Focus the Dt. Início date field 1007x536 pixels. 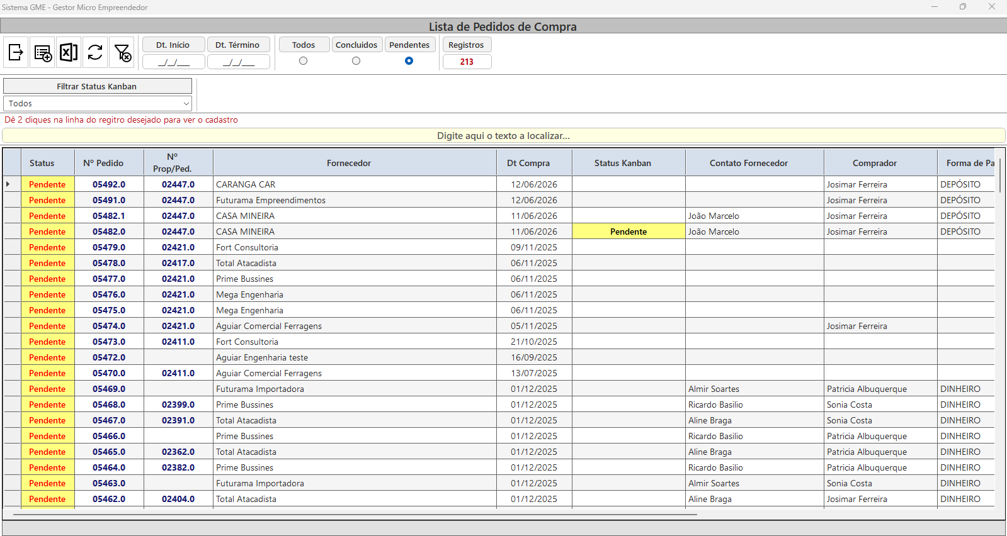tap(173, 62)
